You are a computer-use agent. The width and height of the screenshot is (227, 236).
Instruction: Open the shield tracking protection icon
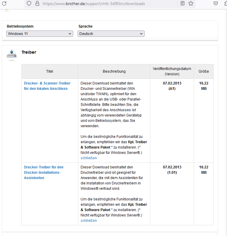pos(29,3)
